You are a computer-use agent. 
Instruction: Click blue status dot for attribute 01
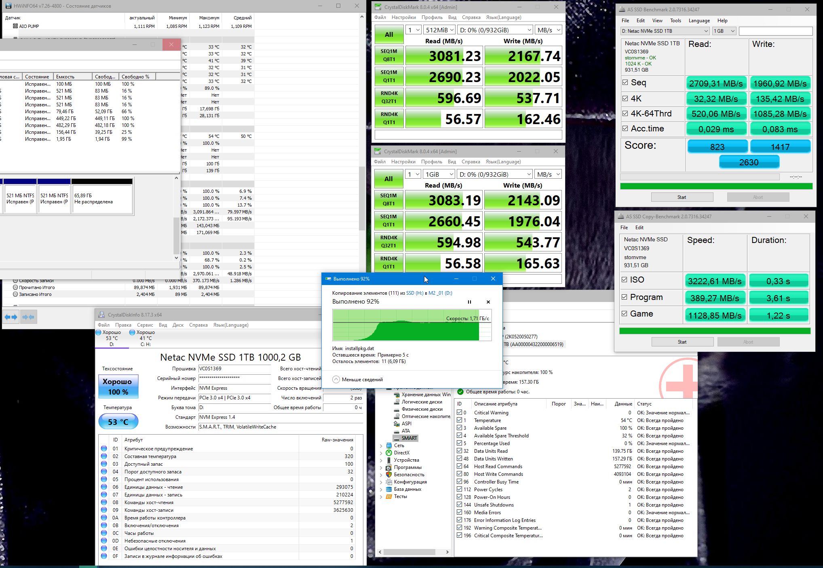click(104, 449)
